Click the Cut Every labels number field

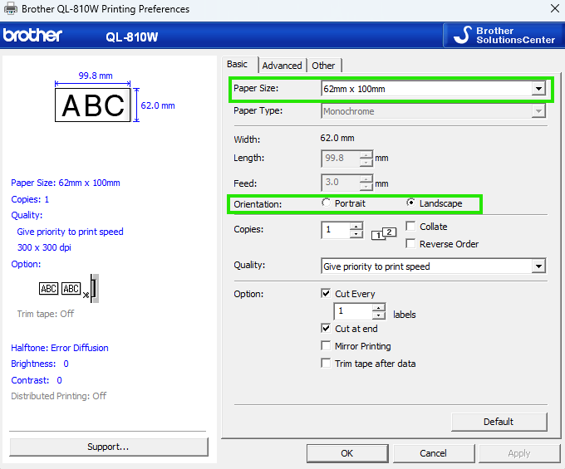coord(353,311)
